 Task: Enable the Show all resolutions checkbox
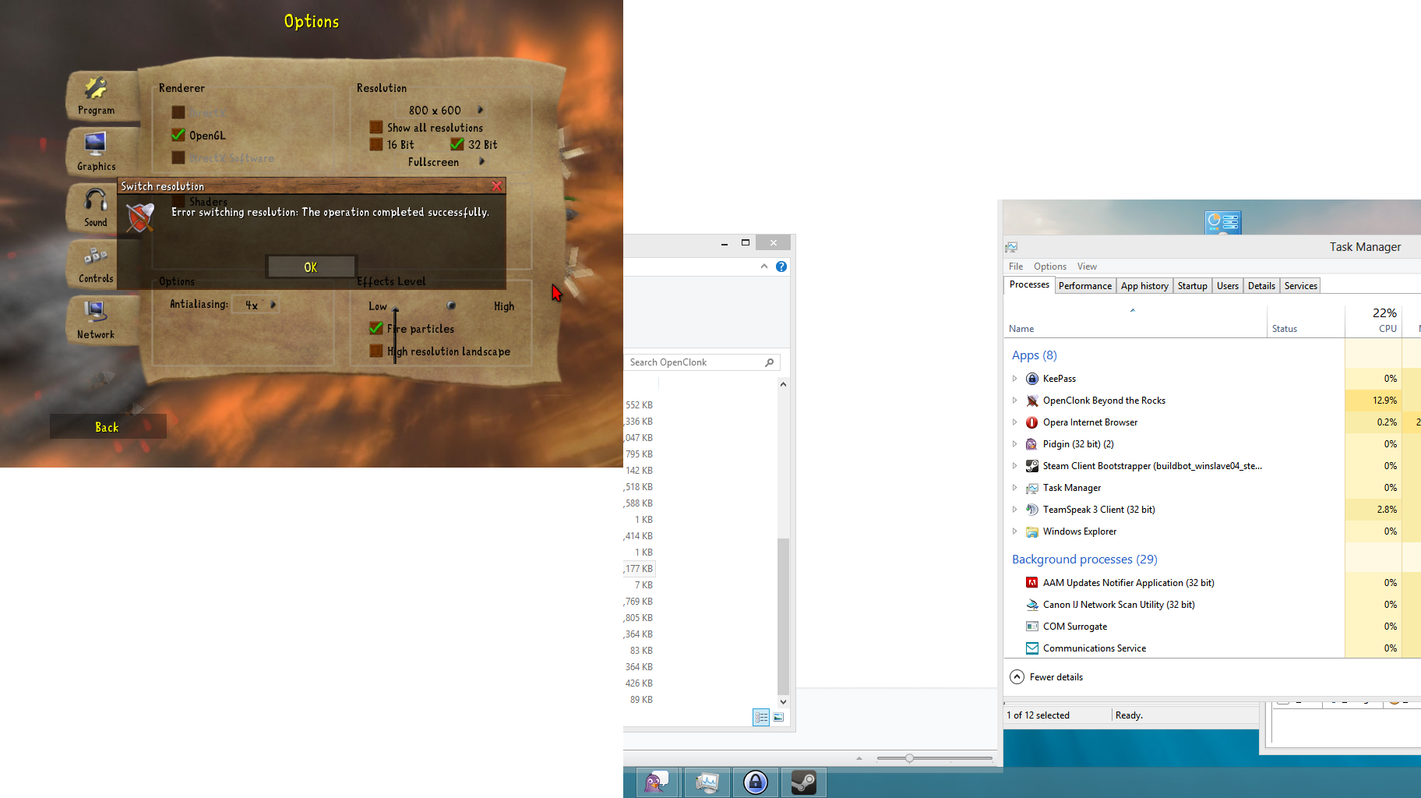[x=376, y=127]
